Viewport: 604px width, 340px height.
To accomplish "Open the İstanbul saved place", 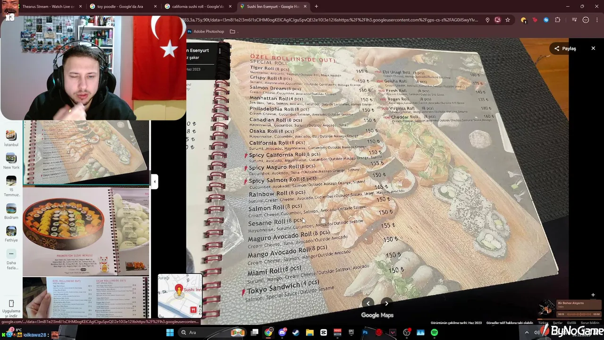I will [11, 138].
